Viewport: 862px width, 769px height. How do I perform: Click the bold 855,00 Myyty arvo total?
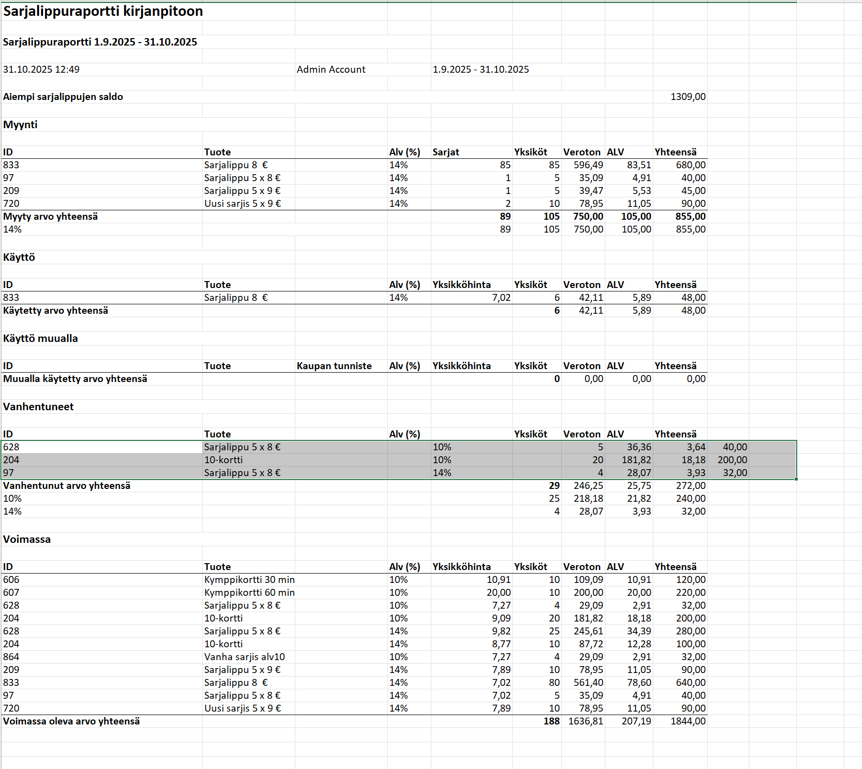pos(690,217)
